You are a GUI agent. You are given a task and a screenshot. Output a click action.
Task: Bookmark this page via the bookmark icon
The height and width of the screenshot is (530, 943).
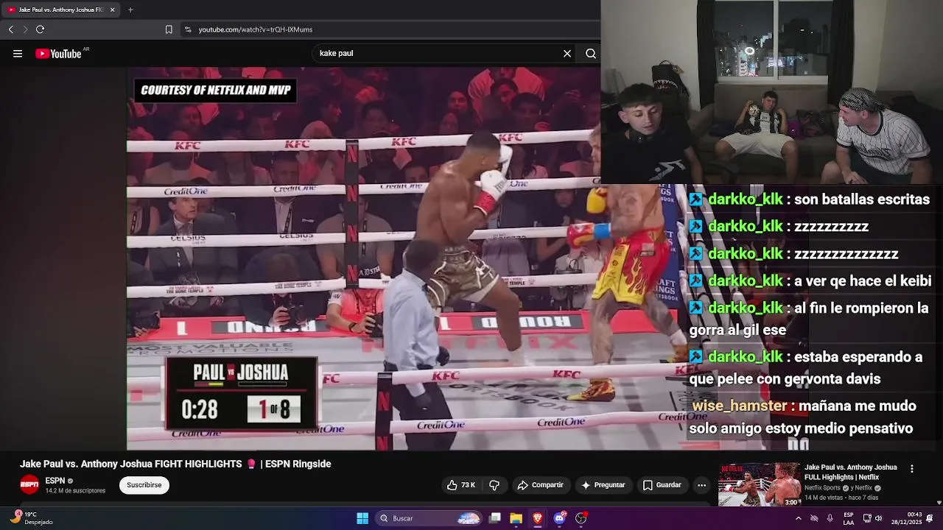169,29
